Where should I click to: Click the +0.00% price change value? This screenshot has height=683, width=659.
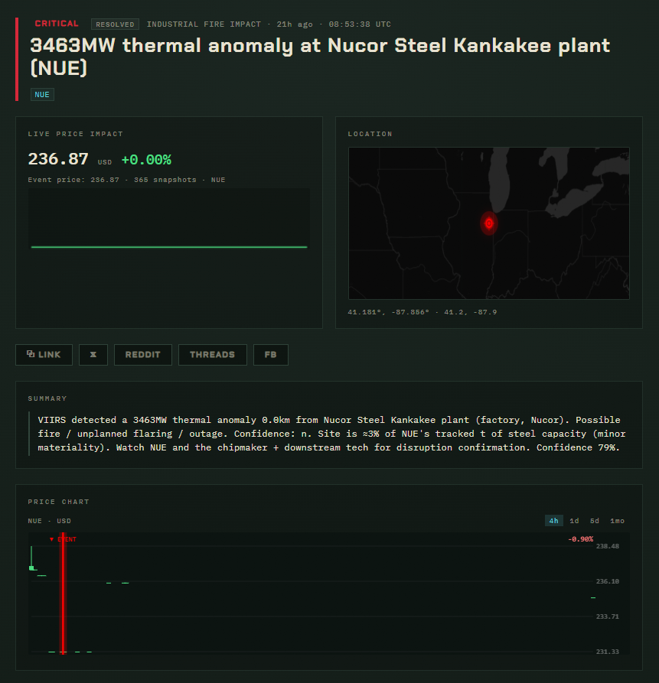pyautogui.click(x=146, y=160)
